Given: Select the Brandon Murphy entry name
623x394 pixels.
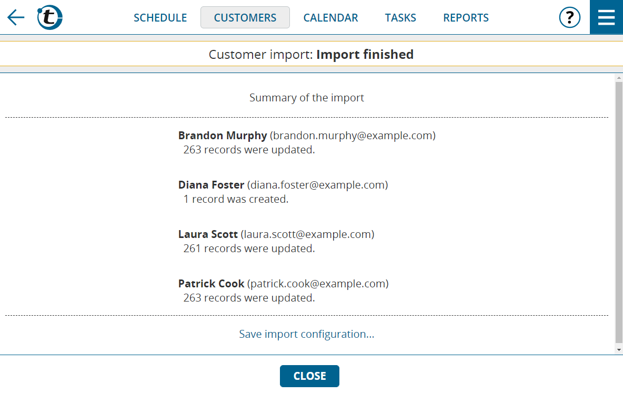Looking at the screenshot, I should (223, 136).
